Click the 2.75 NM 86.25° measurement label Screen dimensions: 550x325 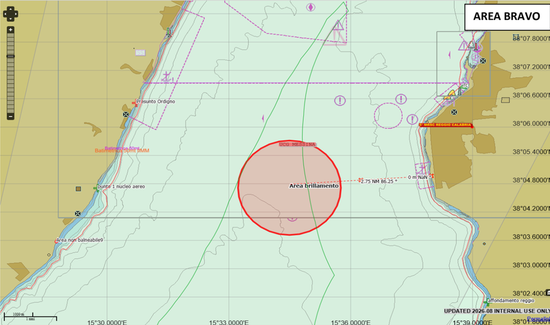click(379, 181)
